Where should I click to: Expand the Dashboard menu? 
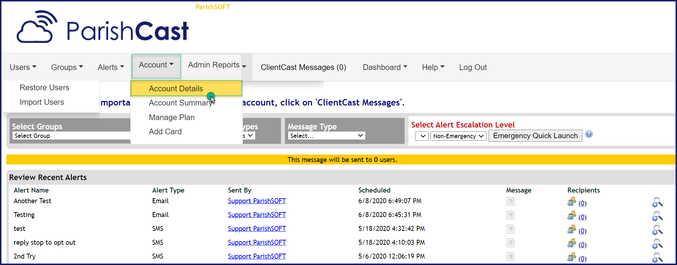click(x=385, y=67)
